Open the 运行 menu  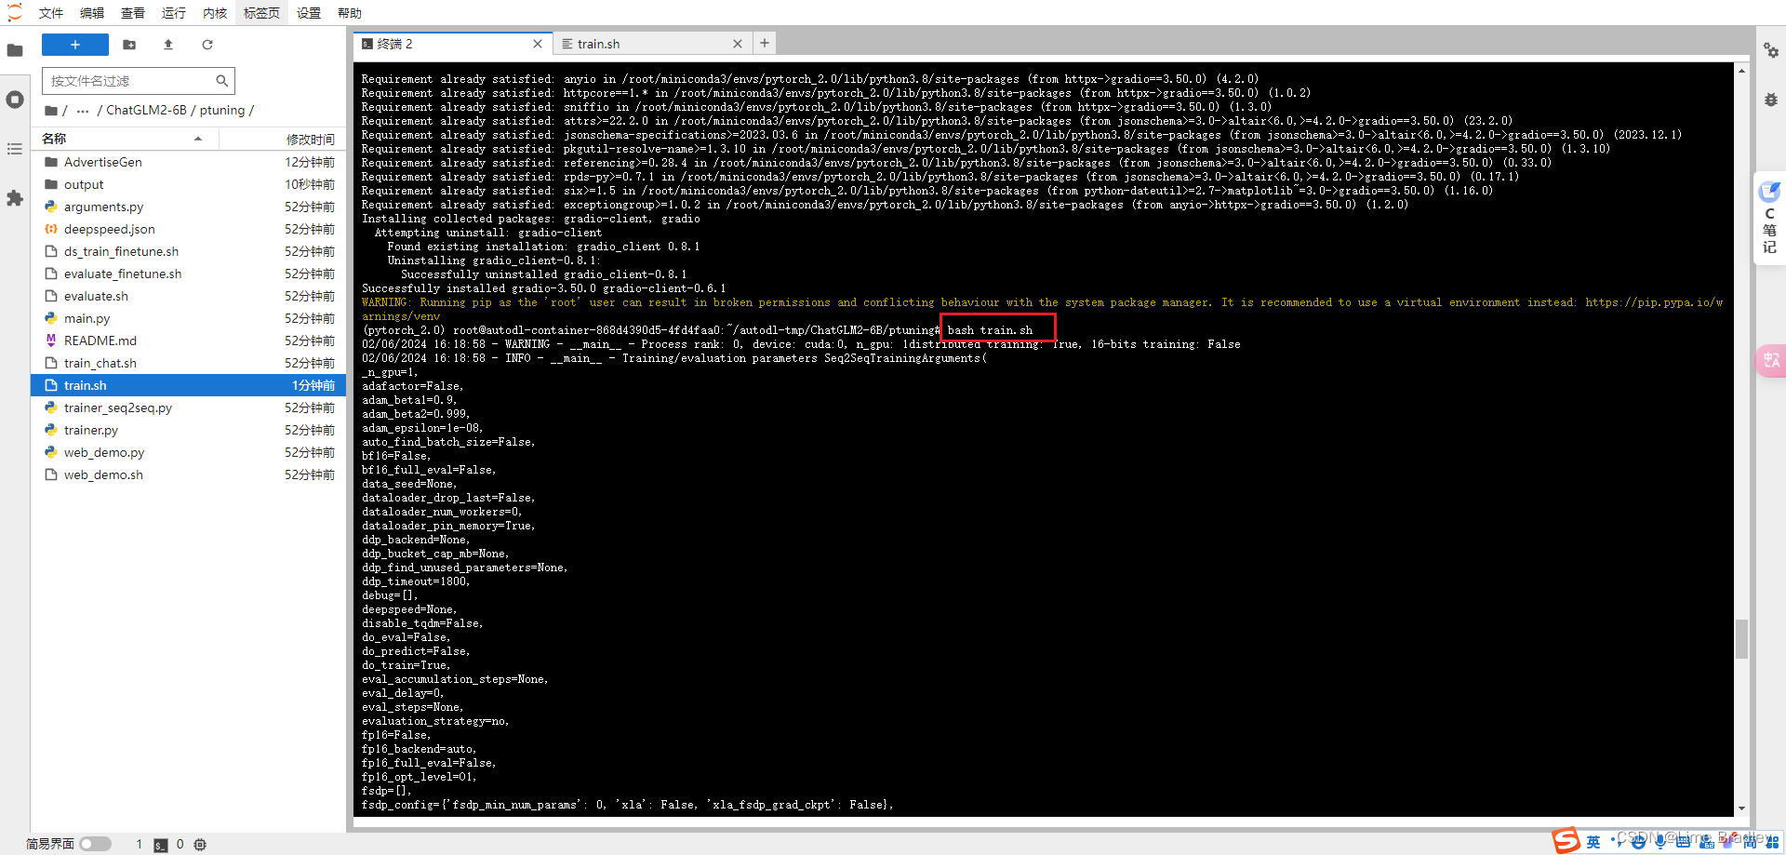tap(174, 13)
